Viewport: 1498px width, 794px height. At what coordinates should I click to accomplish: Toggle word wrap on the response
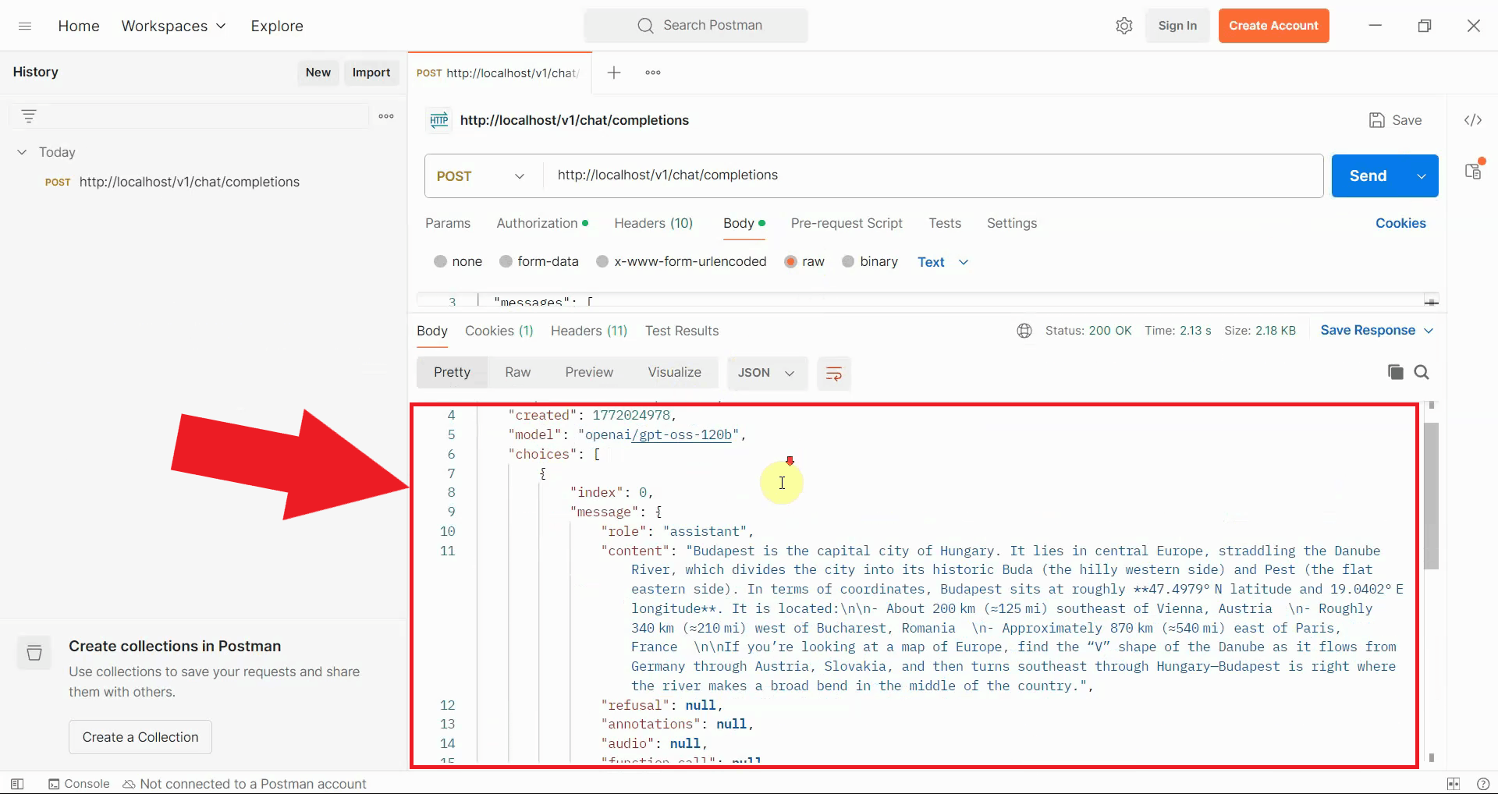click(x=833, y=374)
